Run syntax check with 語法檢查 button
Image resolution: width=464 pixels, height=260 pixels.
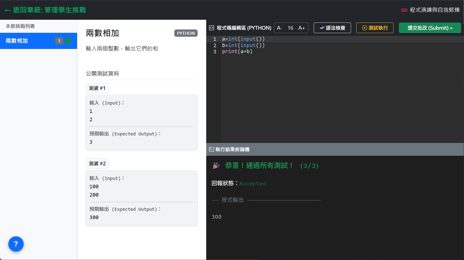[332, 28]
